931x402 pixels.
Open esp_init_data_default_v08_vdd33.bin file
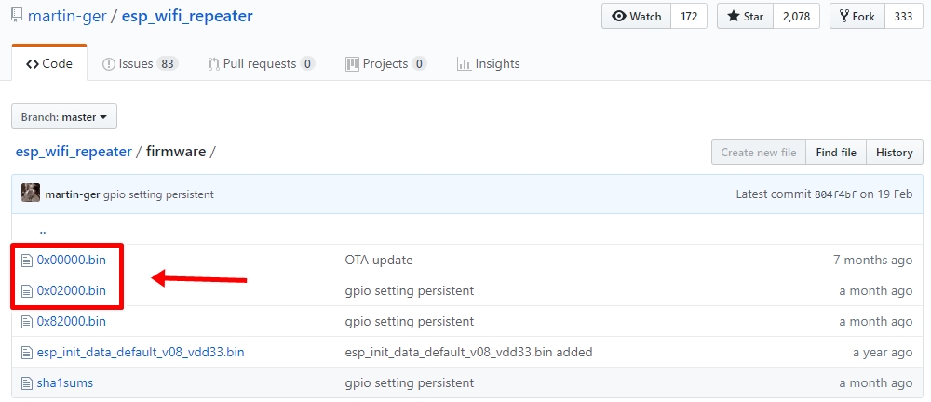point(141,352)
